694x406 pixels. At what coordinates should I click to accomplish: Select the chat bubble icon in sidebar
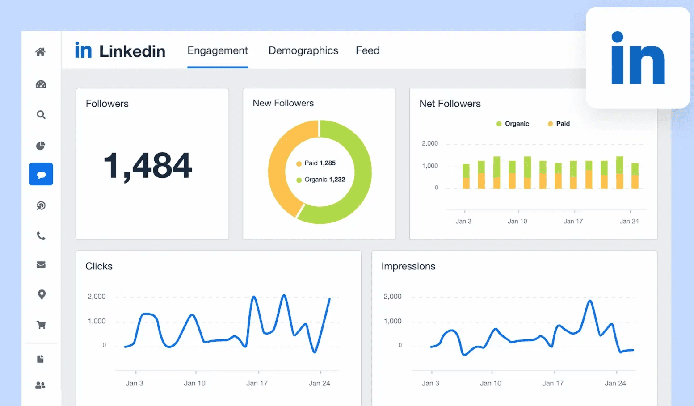[41, 174]
